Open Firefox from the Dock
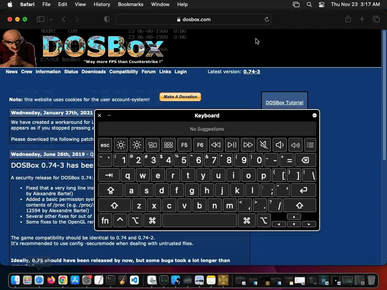This screenshot has height=290, width=387. (51, 280)
